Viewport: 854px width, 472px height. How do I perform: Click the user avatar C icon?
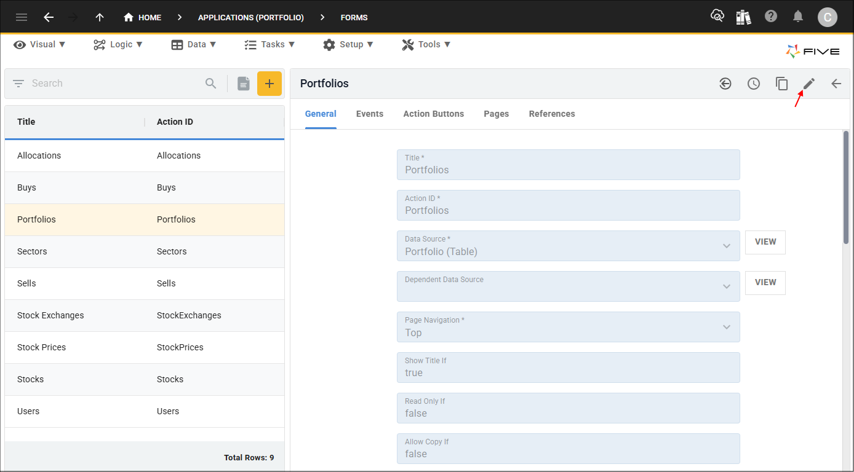827,17
